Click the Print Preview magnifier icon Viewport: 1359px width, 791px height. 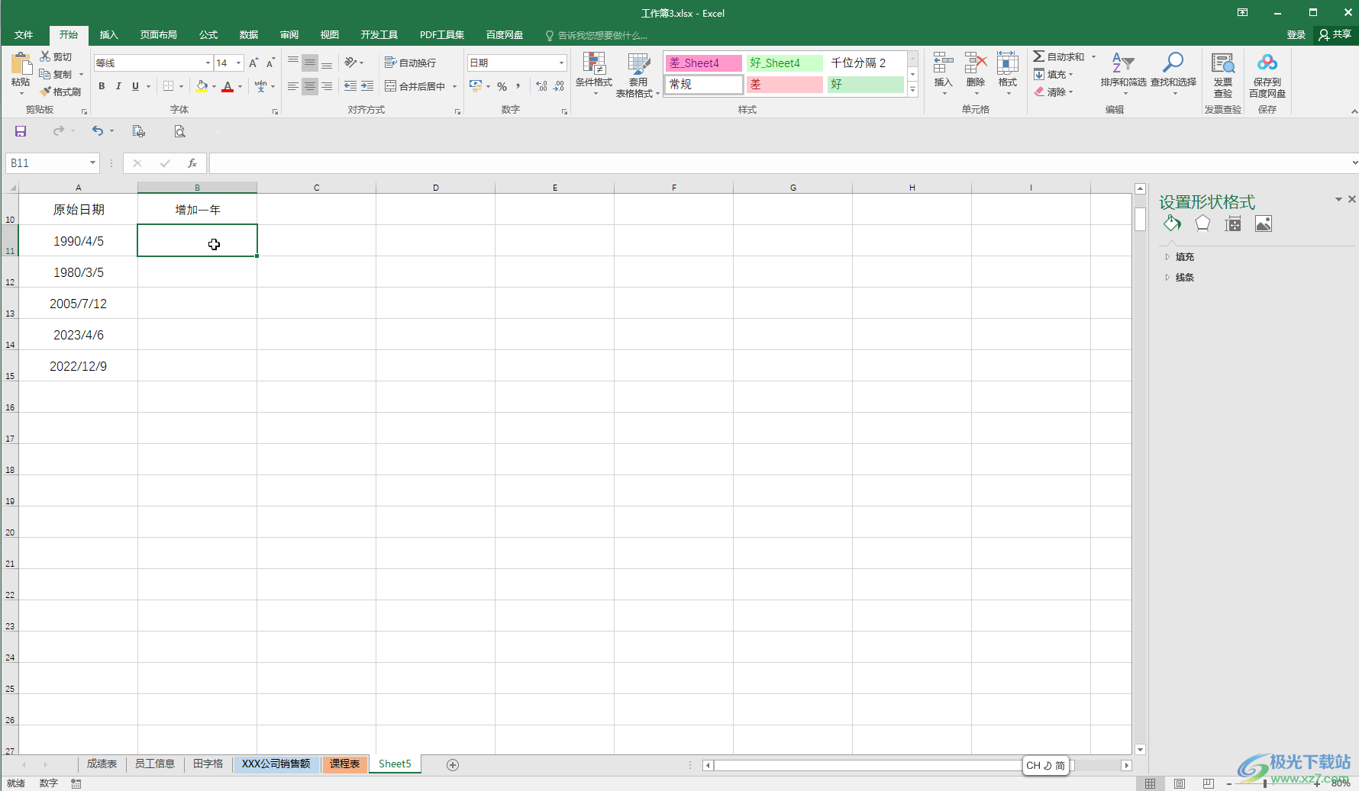click(179, 131)
